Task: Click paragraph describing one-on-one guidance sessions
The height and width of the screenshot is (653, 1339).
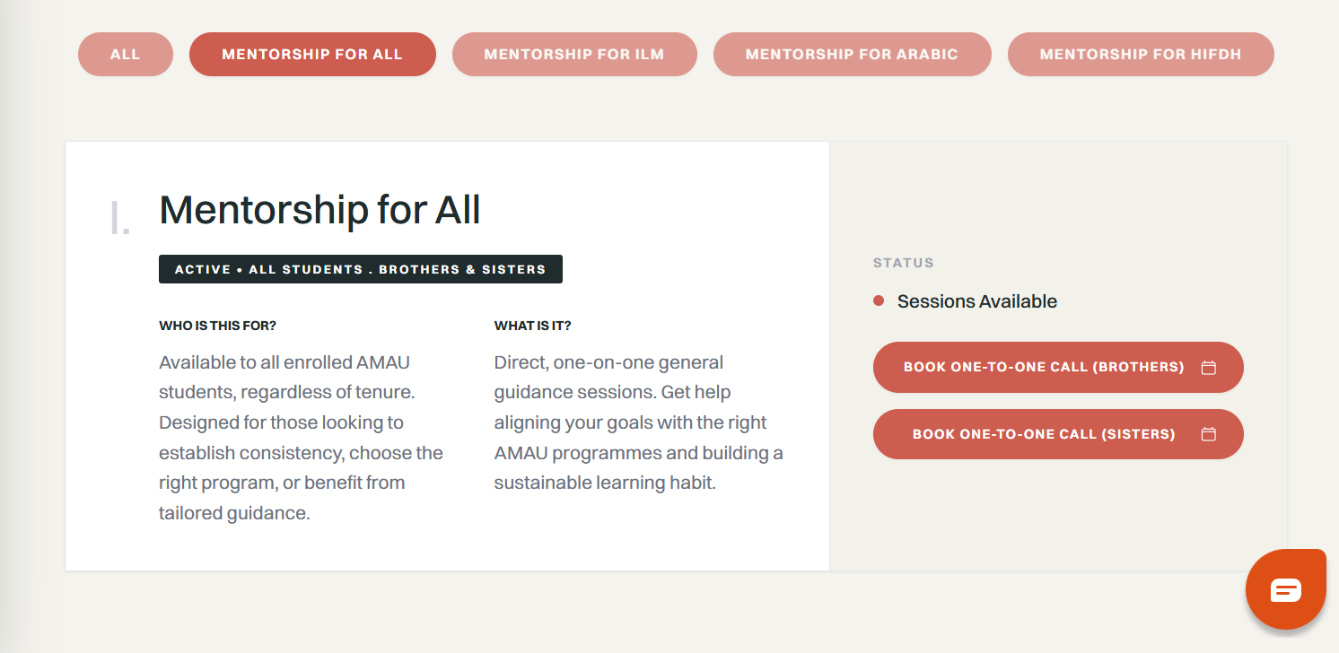Action: click(638, 422)
